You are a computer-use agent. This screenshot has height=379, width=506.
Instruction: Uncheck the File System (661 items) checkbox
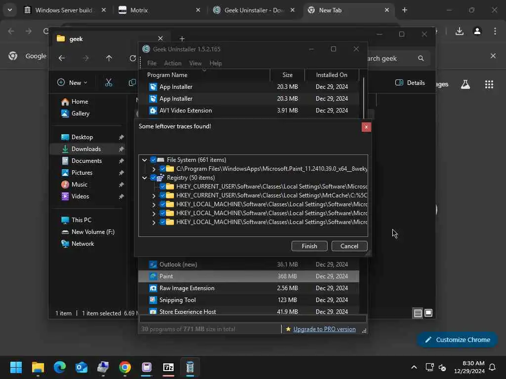pyautogui.click(x=153, y=159)
